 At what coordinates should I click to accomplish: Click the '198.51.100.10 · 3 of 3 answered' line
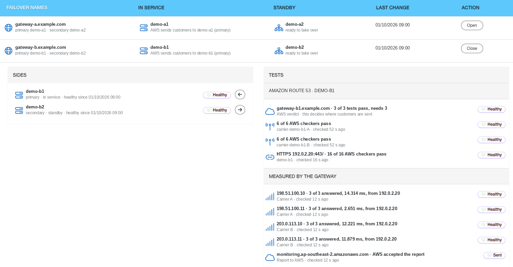[x=338, y=193]
